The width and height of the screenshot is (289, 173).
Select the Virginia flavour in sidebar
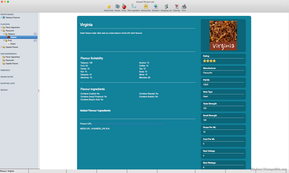pos(13,37)
